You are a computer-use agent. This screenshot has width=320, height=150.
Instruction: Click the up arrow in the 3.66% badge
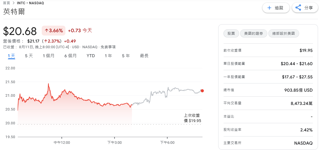(47, 30)
